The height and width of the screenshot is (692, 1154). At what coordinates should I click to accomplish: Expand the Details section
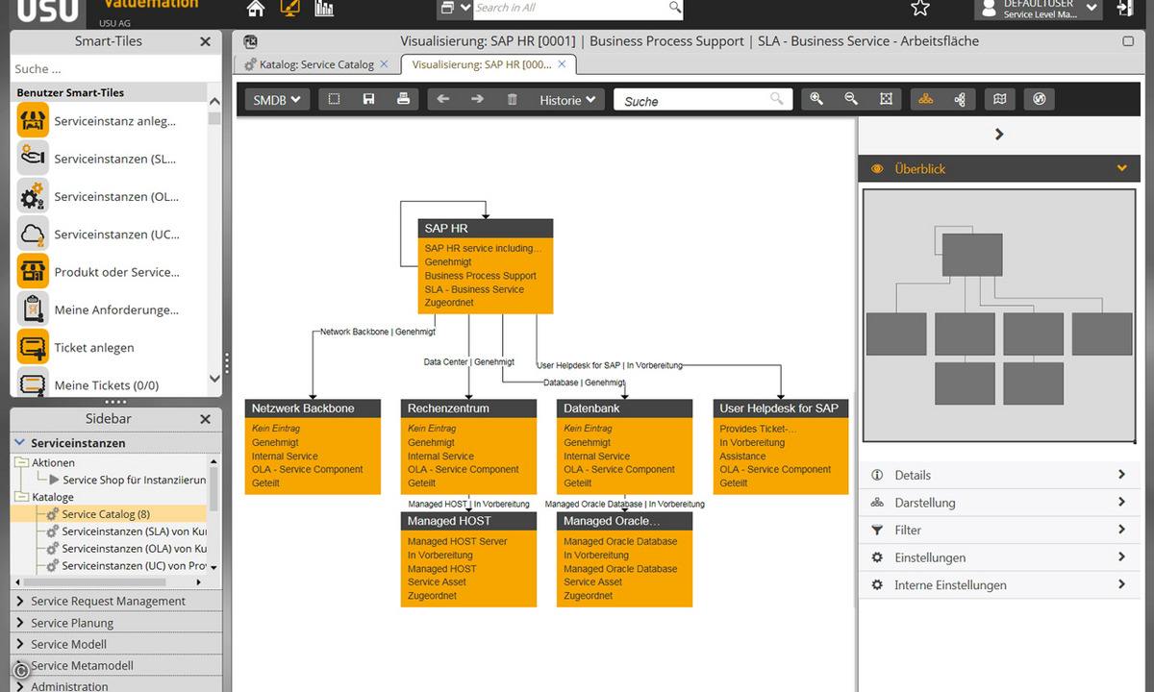[998, 475]
